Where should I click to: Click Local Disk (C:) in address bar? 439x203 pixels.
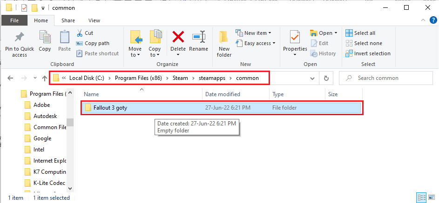(x=87, y=78)
